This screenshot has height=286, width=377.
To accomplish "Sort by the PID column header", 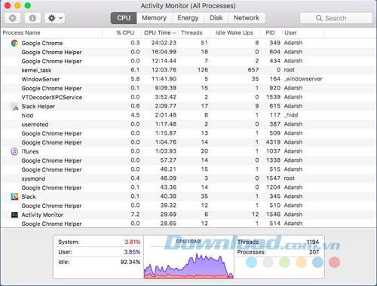I will [x=270, y=33].
